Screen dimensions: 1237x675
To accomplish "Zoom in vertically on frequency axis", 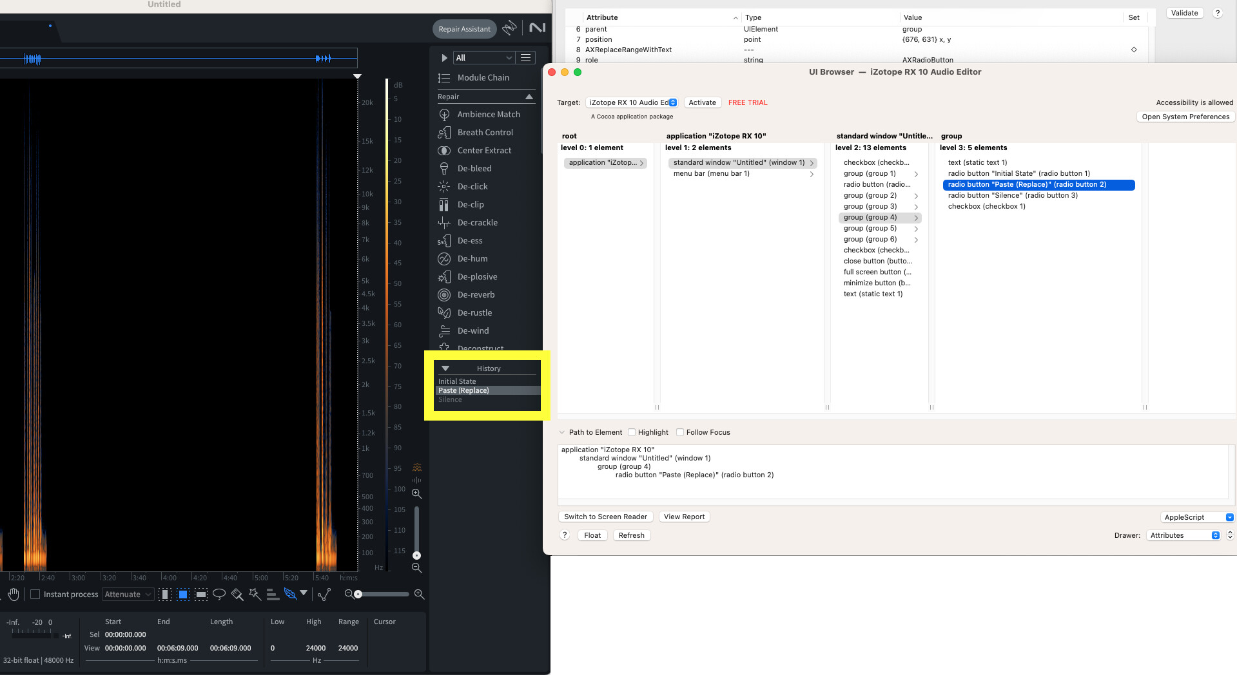I will tap(417, 494).
